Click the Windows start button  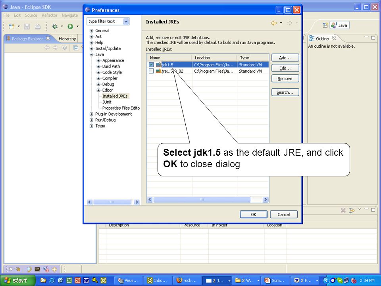tap(18, 280)
